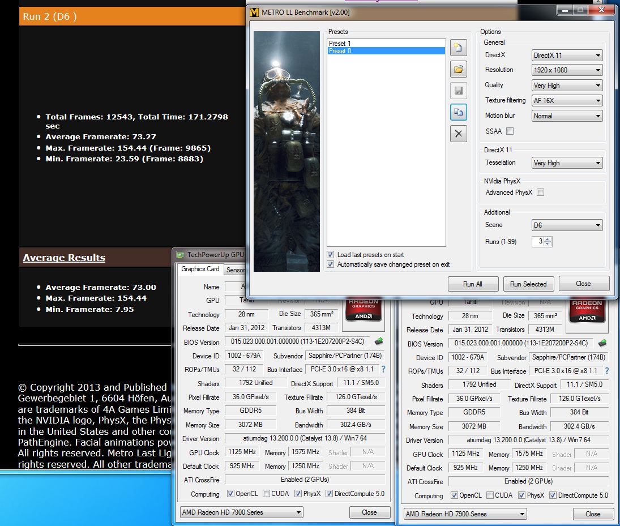
Task: Switch to Sensors tab in GPU-Z
Action: point(236,270)
